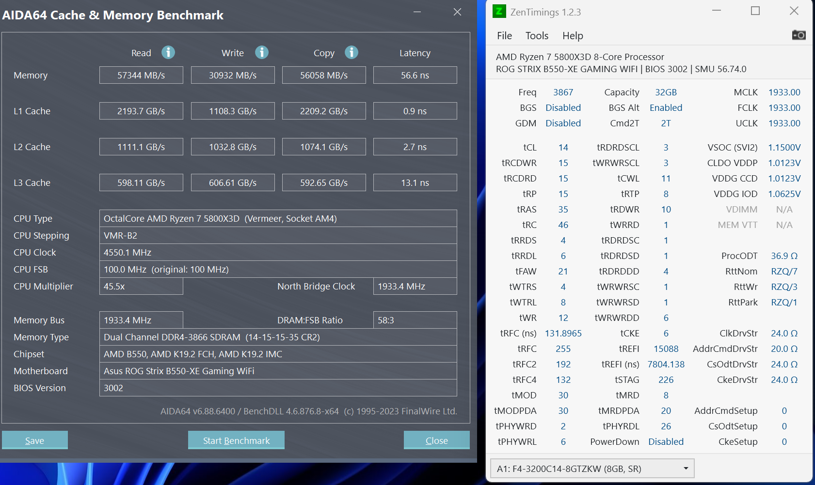Select L3 Cache Read 598.11 GB/s
This screenshot has height=485, width=815.
(141, 182)
